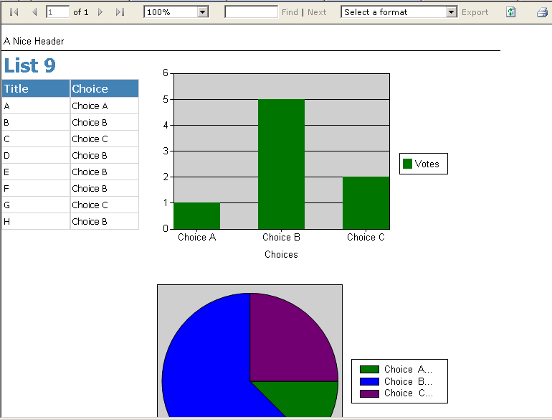Click the find text search box
The height and width of the screenshot is (420, 552).
[252, 12]
